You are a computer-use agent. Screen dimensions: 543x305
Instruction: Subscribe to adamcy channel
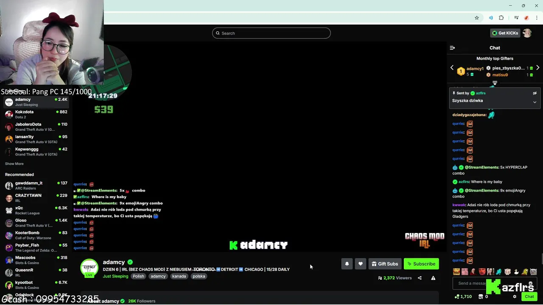point(421,264)
